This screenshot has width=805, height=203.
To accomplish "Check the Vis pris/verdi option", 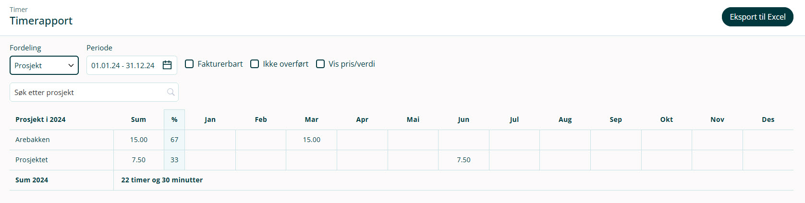I will tap(320, 64).
